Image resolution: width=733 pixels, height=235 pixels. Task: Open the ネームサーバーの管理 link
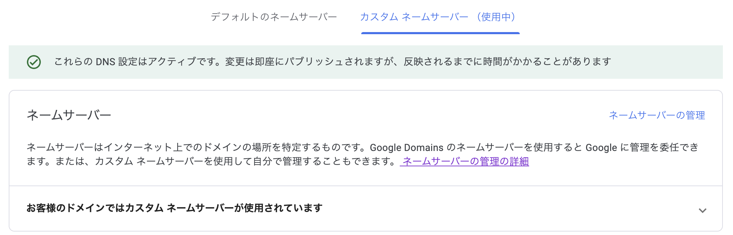point(657,115)
